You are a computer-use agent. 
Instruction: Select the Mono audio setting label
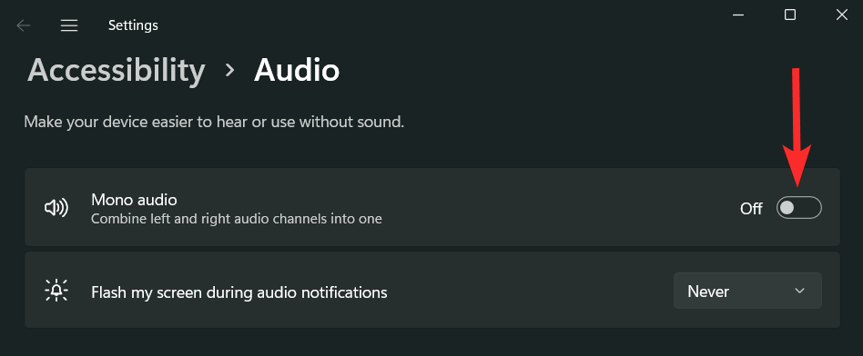tap(134, 199)
